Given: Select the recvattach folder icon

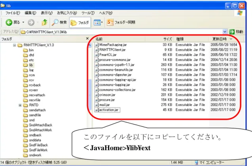Looking at the screenshot, I should (25, 95).
